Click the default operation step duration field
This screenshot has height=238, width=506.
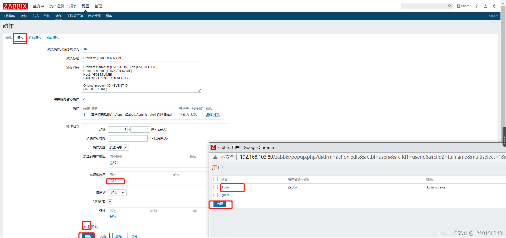click(x=101, y=49)
